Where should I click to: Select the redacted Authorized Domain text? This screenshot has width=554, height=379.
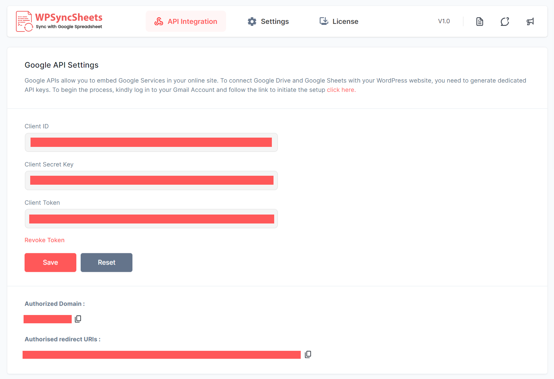pos(47,319)
